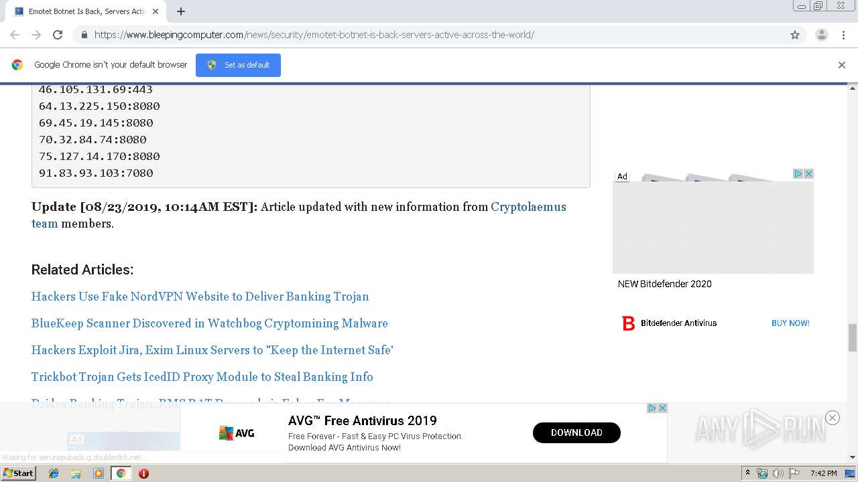Open Chrome three-dot menu
Screen dimensions: 858x482
tap(843, 35)
